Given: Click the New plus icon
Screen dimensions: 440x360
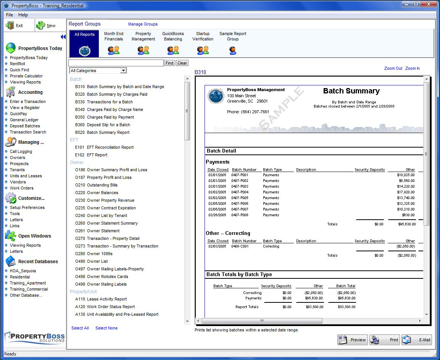Looking at the screenshot, I should point(40,26).
